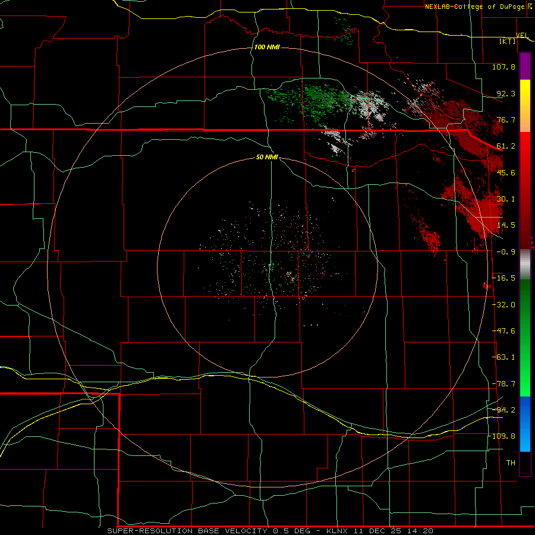Click the 107.8 scale value

pyautogui.click(x=503, y=67)
